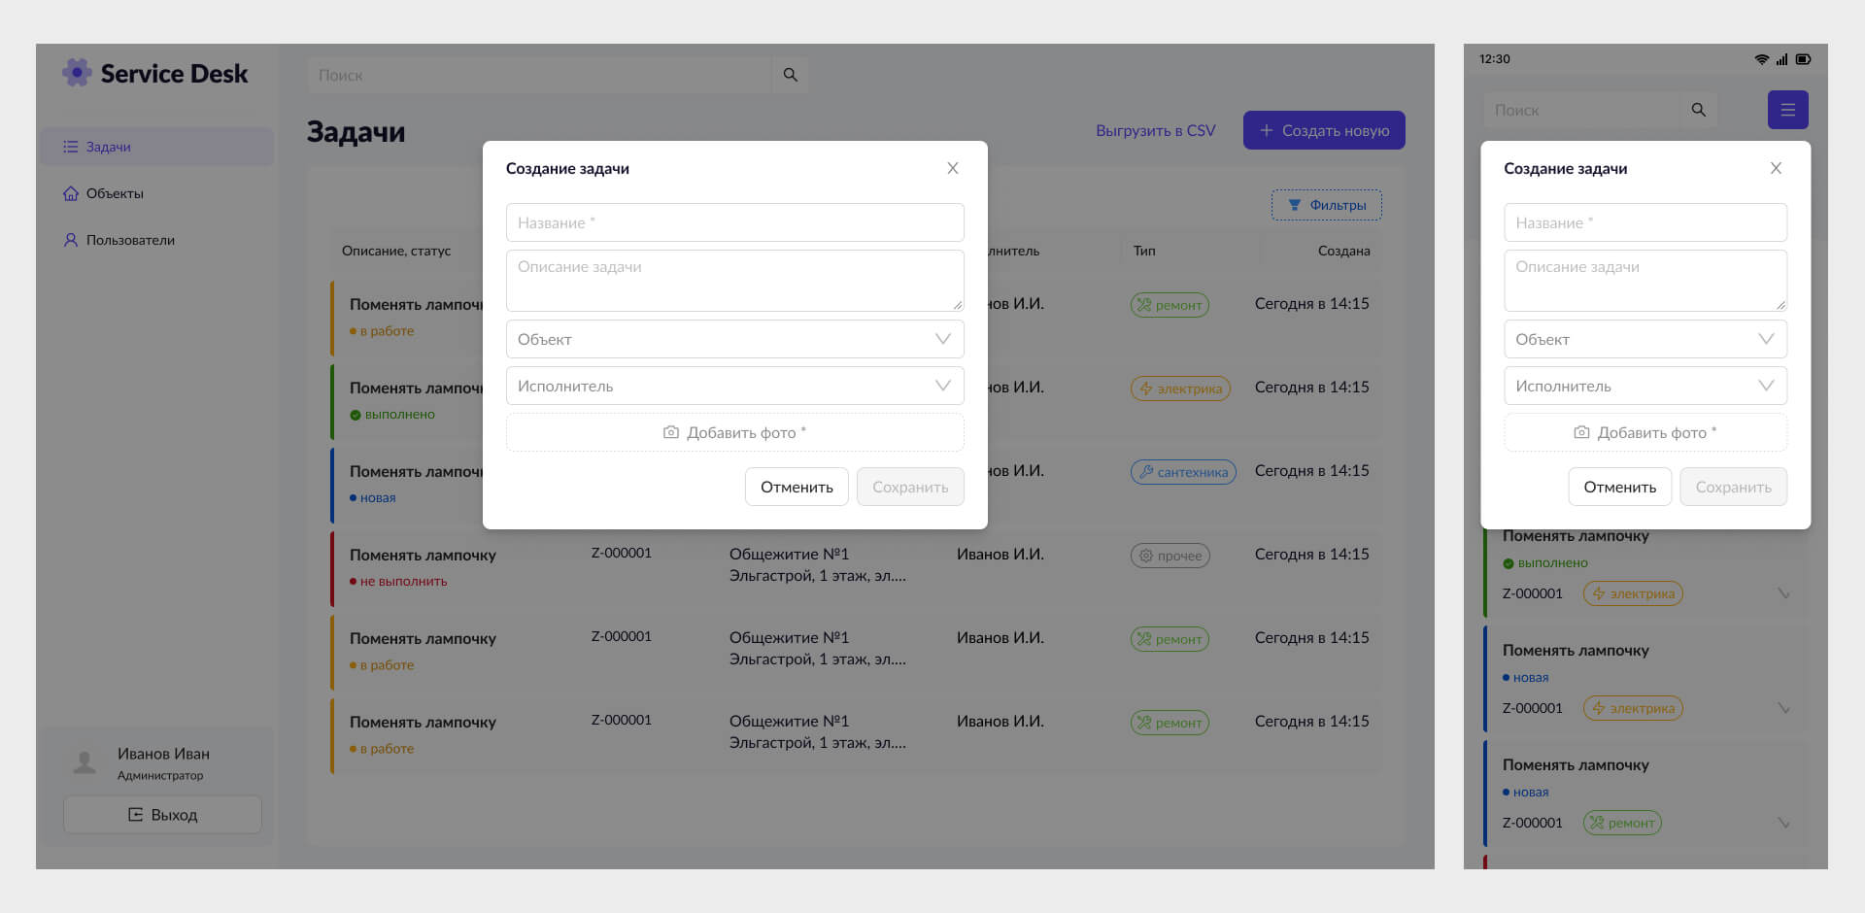Focus Описание задачи textarea in mobile dialog

1645,281
